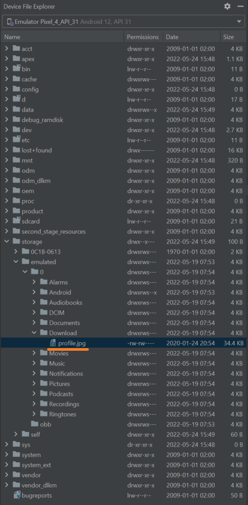Click the config folder icon
Screen dimensions: 248x505
pyautogui.click(x=16, y=89)
